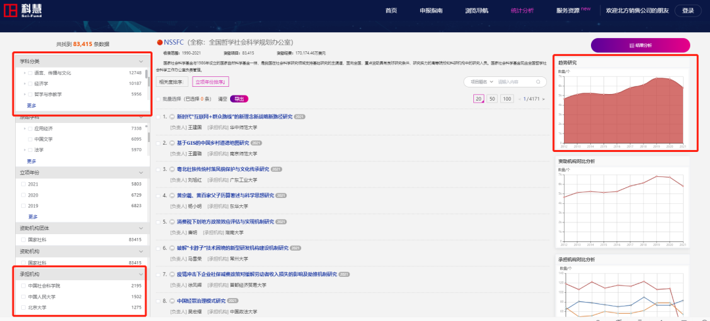This screenshot has width=710, height=321.
Task: Click 清空 to clear selection
Action: click(222, 99)
